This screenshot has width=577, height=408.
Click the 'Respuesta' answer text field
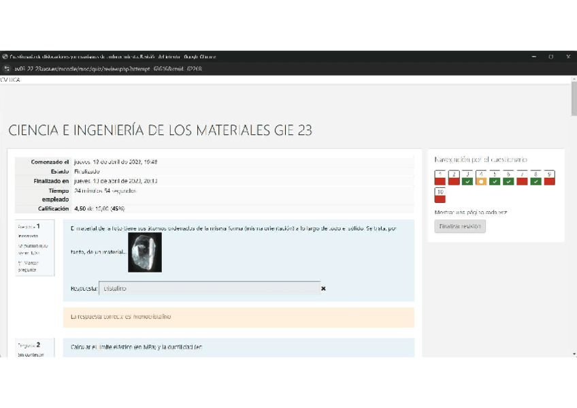(x=209, y=288)
